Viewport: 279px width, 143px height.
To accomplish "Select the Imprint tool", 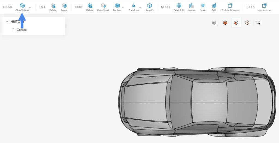I will point(192,7).
